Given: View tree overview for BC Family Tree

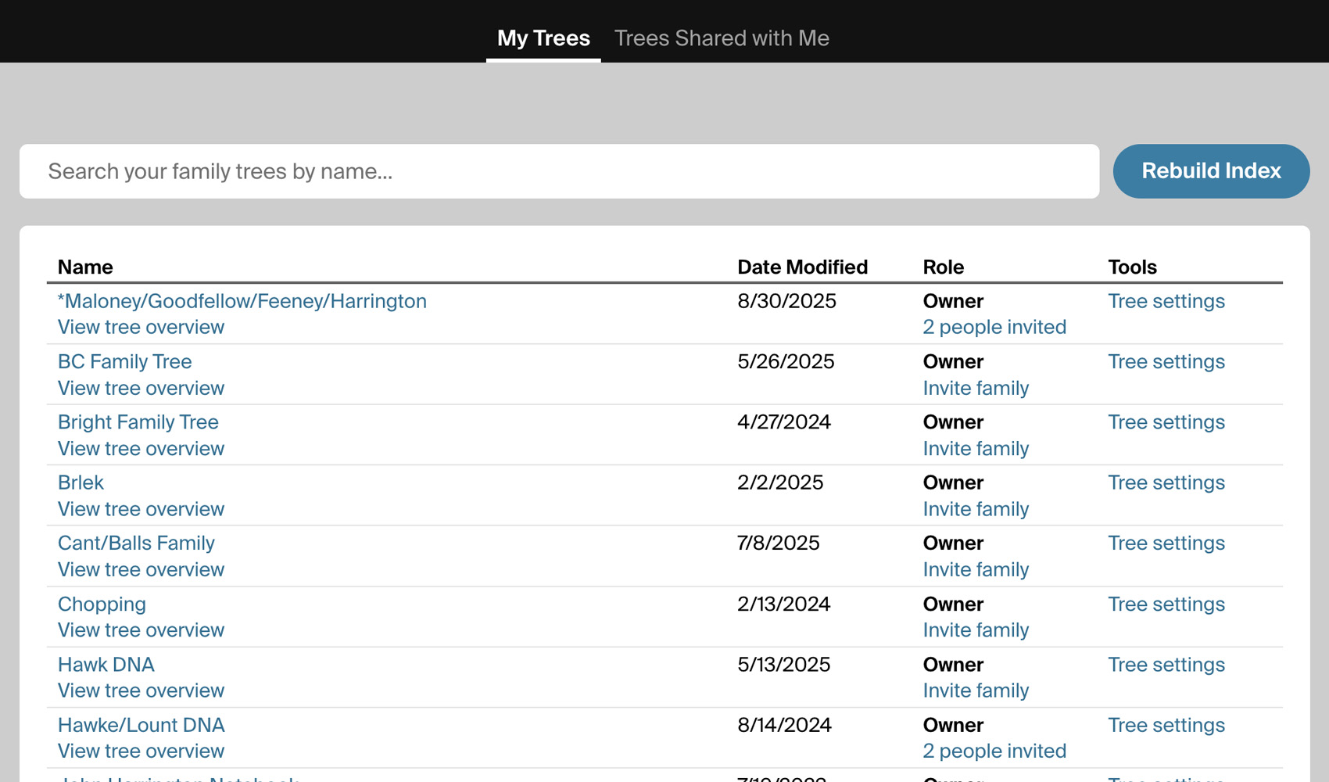Looking at the screenshot, I should (141, 388).
